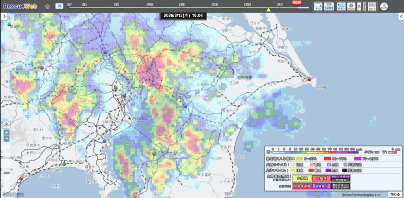Click the yellow triangle timeline marker
404x198 pixels.
[x=268, y=10]
